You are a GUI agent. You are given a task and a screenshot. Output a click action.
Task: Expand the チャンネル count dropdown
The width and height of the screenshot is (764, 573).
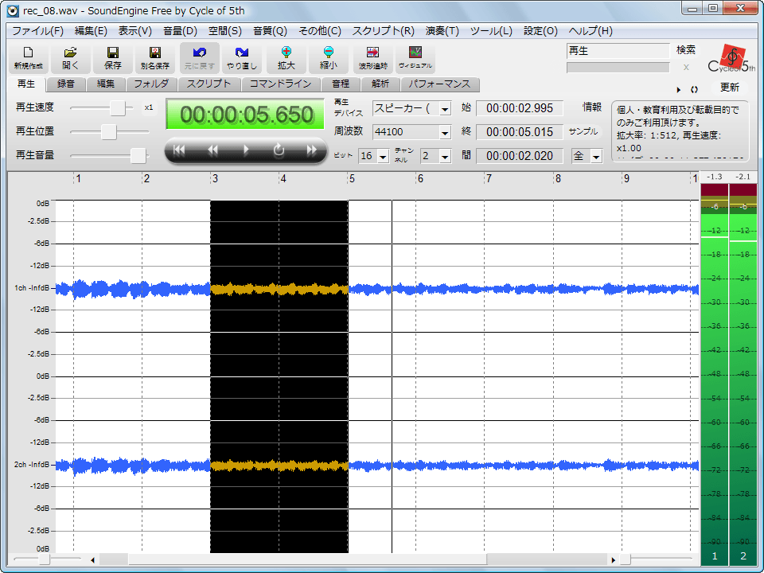(x=444, y=157)
